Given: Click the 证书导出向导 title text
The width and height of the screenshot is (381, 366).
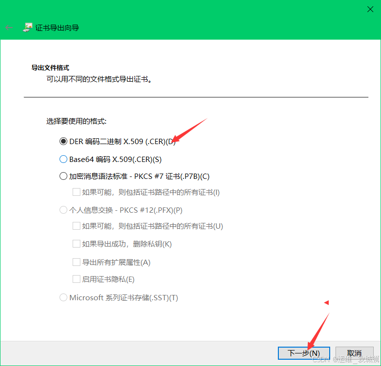Looking at the screenshot, I should pos(57,28).
